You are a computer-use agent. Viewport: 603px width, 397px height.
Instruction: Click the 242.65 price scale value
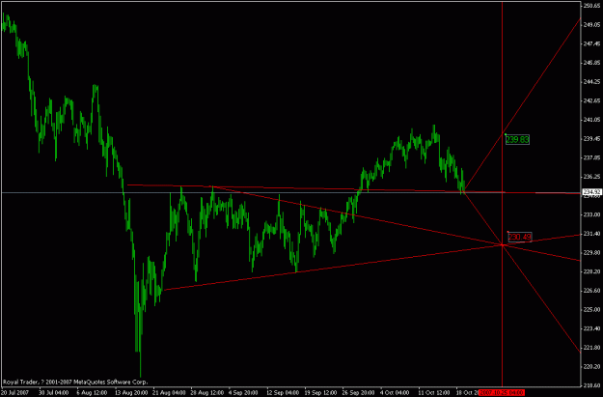click(x=592, y=100)
